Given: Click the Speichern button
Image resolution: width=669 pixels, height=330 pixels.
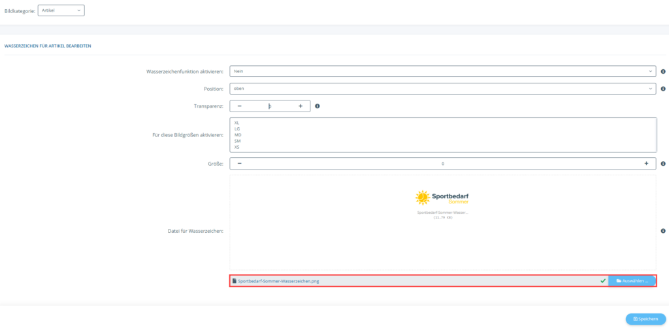Looking at the screenshot, I should [x=645, y=319].
